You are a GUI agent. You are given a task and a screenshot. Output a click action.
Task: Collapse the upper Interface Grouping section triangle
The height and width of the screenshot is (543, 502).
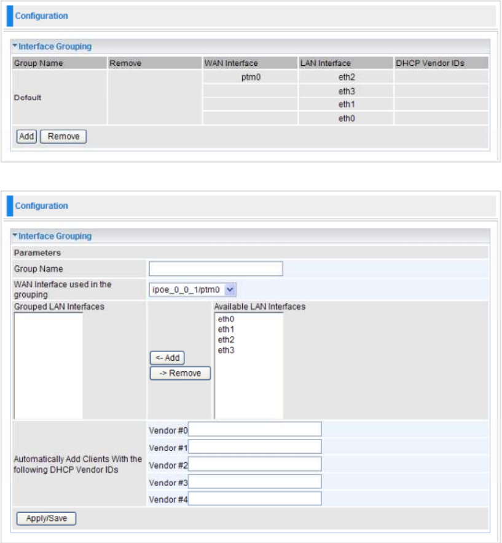(x=15, y=46)
